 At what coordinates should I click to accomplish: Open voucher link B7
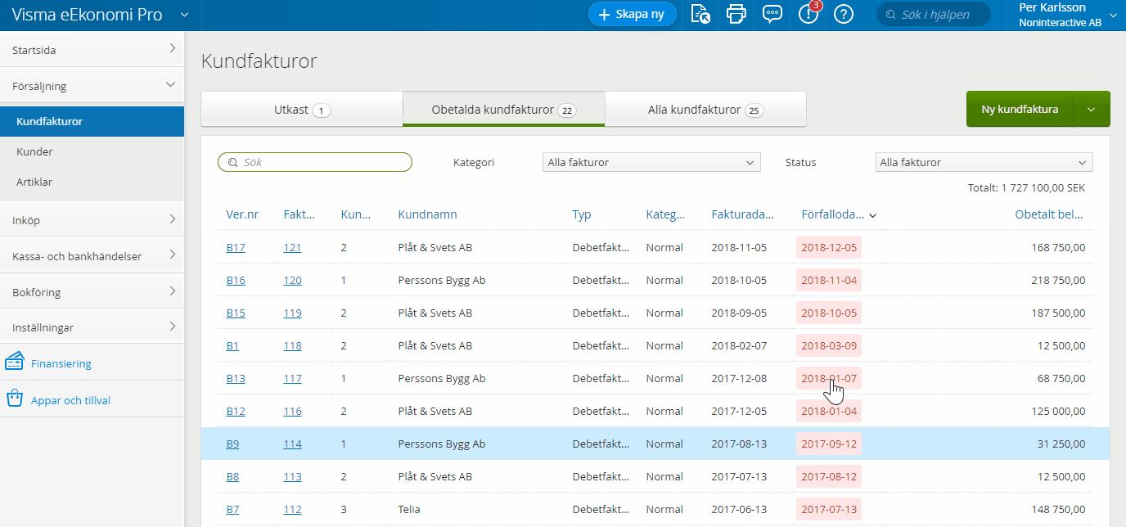[x=232, y=509]
